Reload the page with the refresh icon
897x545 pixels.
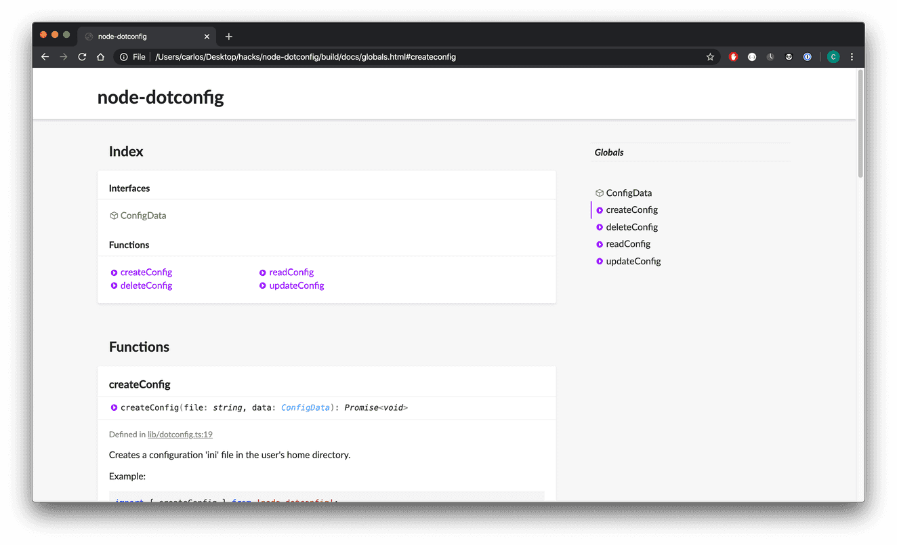[82, 56]
